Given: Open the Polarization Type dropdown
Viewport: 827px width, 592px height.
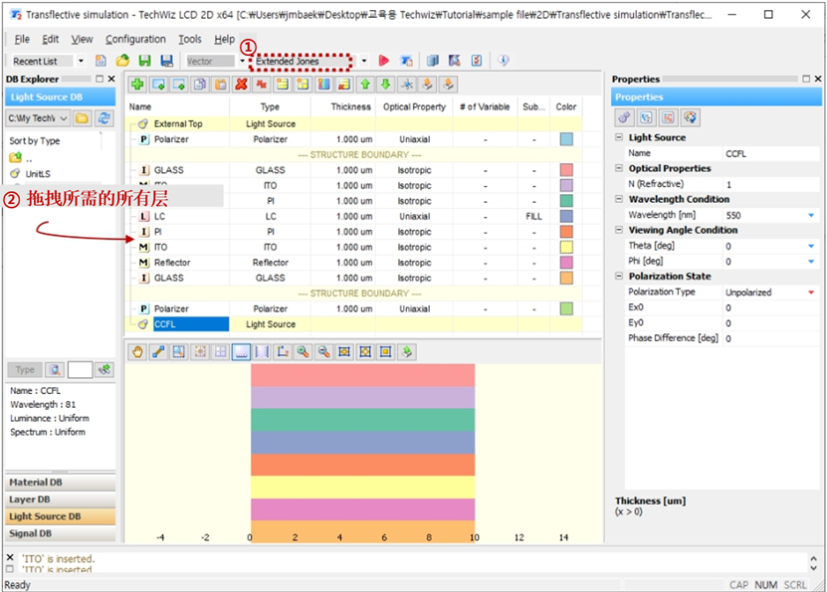Looking at the screenshot, I should pos(811,293).
